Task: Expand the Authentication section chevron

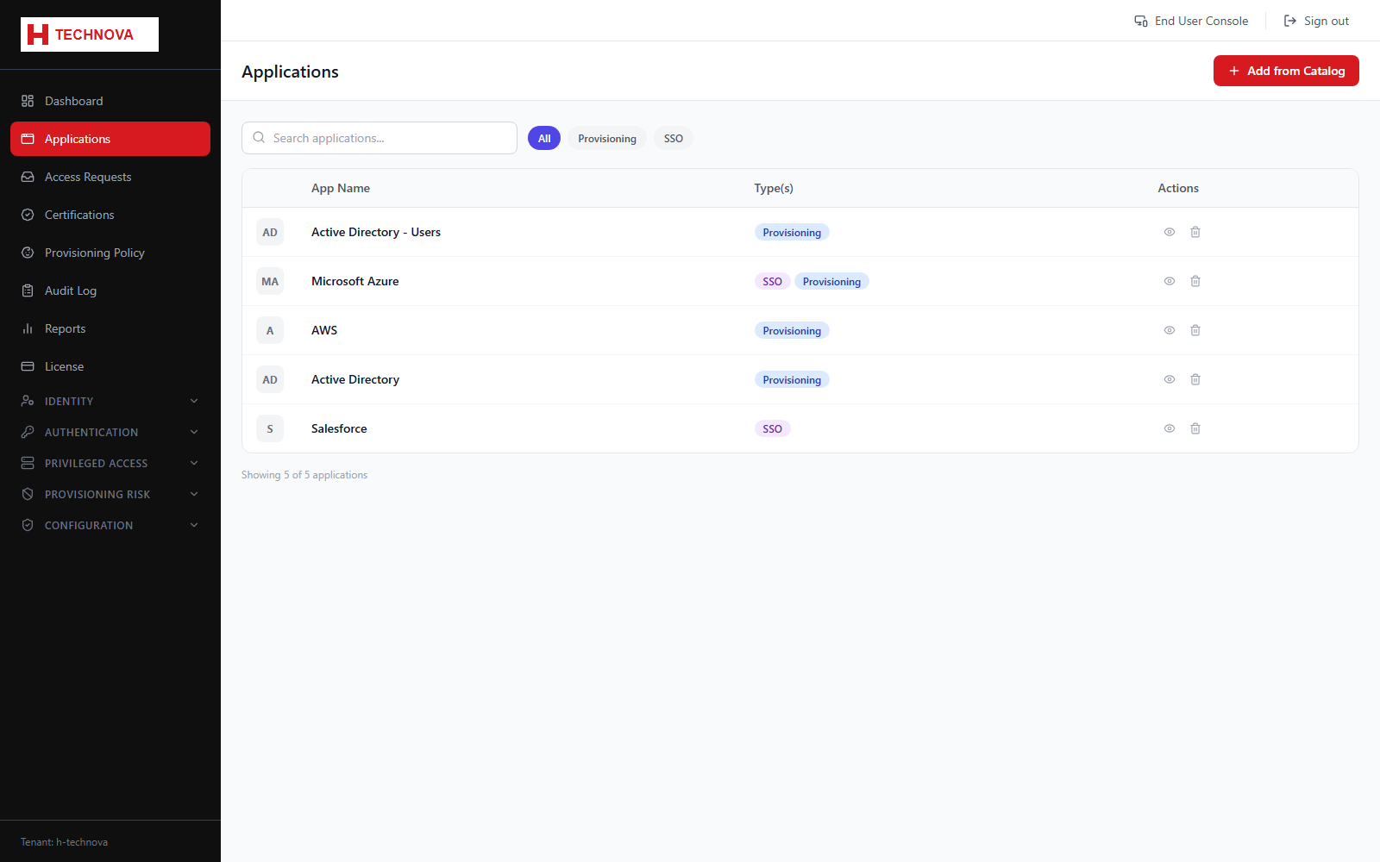Action: tap(194, 432)
